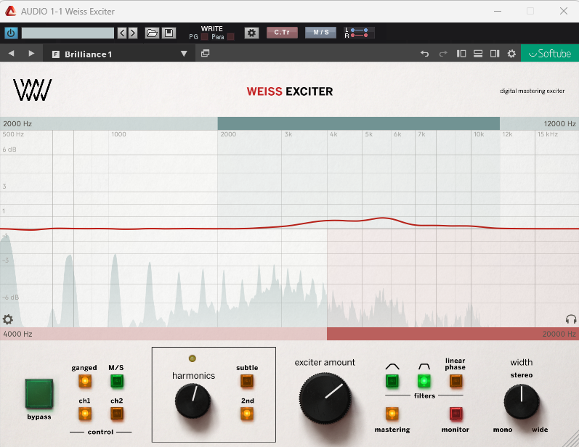This screenshot has width=579, height=447.
Task: Click the C.Tr button
Action: pos(282,33)
